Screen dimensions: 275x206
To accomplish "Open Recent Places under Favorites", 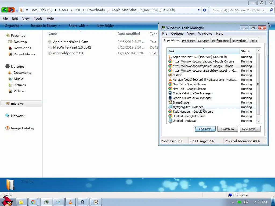I will (24, 54).
